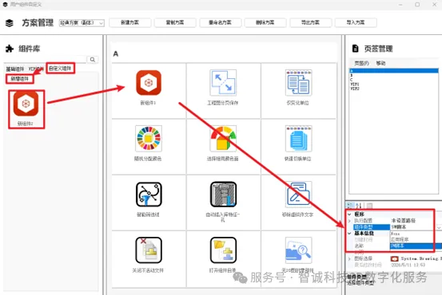Click the two-document unit conversion icon in top row
The height and width of the screenshot is (295, 442).
point(298,83)
